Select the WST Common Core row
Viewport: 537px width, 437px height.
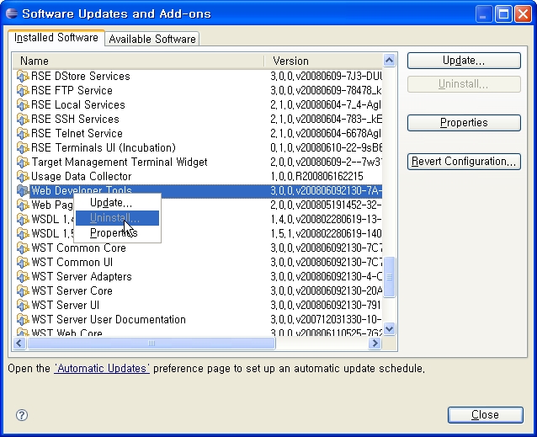click(198, 248)
